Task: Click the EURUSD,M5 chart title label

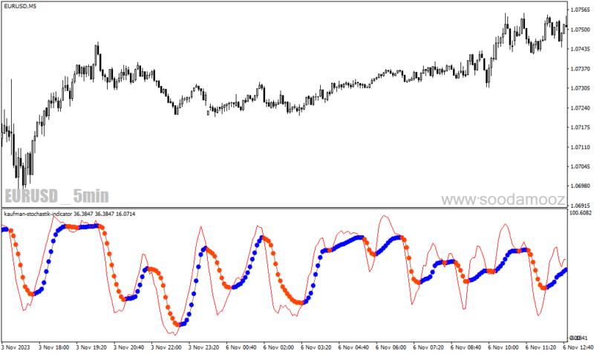Action: pyautogui.click(x=21, y=6)
